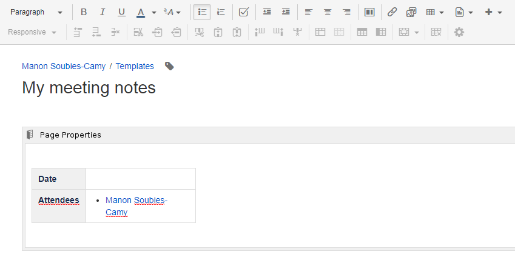Open the more formatting options dropdown
Image resolution: width=515 pixels, height=260 pixels.
coord(172,12)
